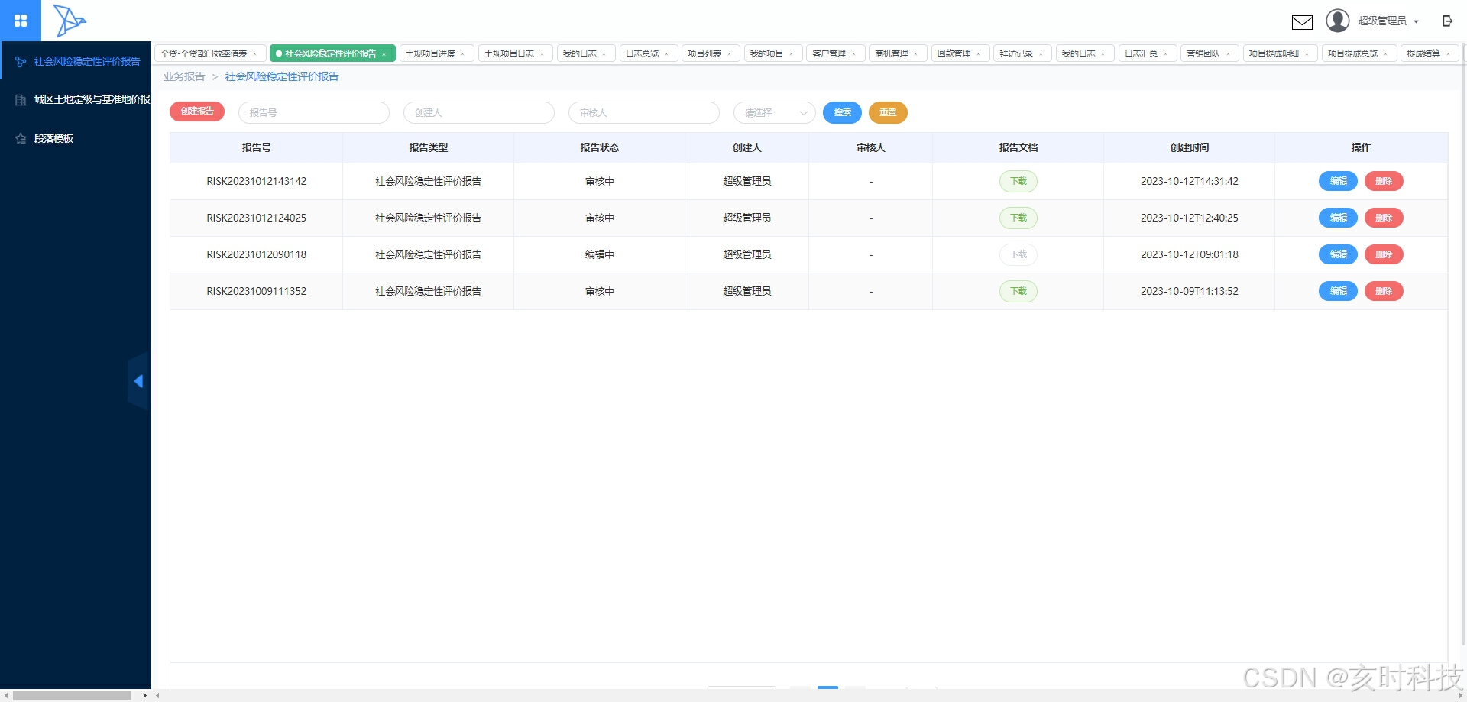The image size is (1467, 702).
Task: Focus the 审核人 search field
Action: (x=644, y=113)
